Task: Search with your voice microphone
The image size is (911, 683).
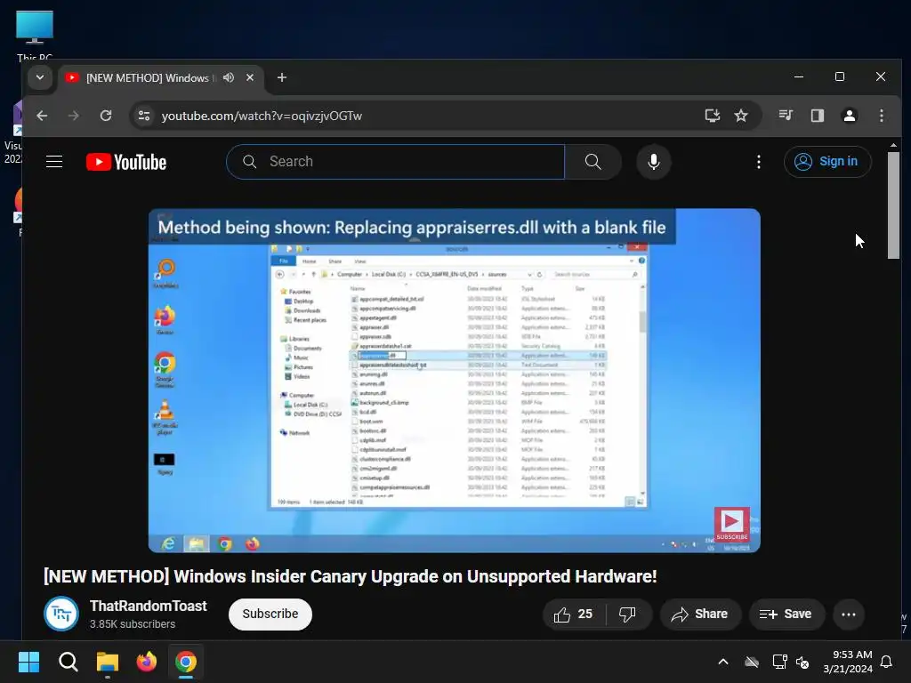Action: pyautogui.click(x=654, y=162)
